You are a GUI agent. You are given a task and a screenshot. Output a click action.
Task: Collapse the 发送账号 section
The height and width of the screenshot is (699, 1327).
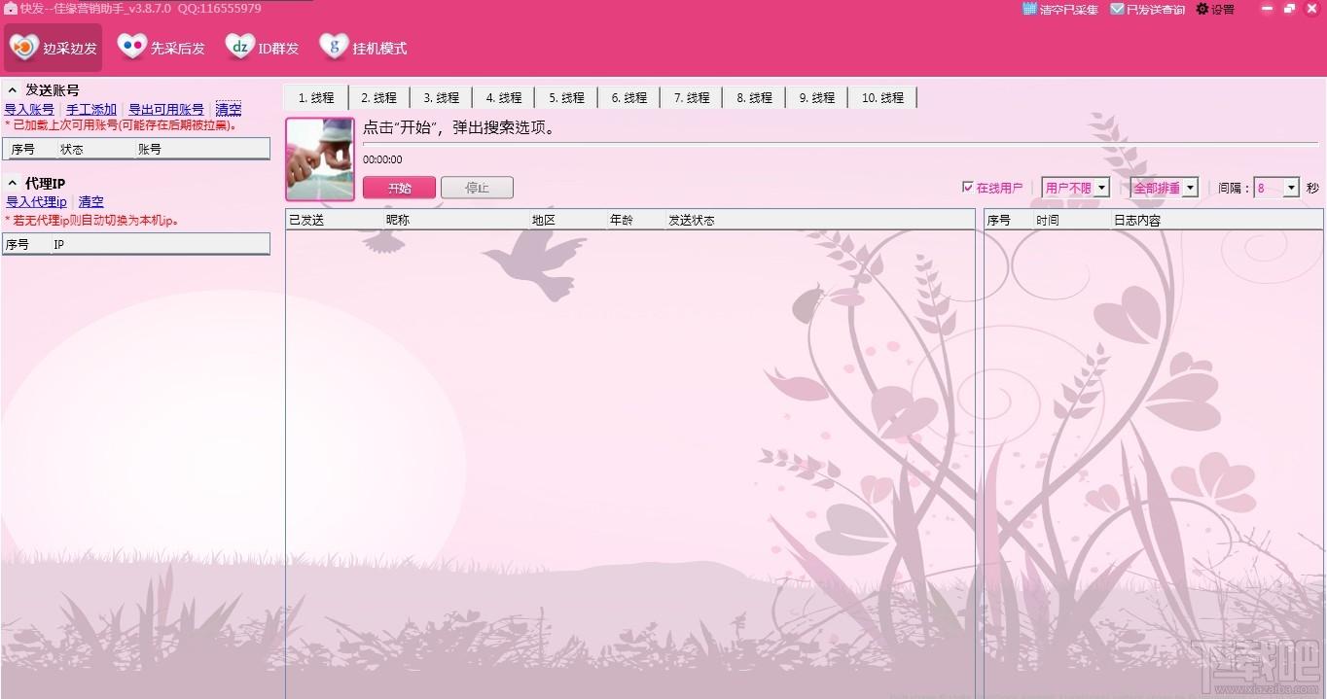click(x=13, y=90)
